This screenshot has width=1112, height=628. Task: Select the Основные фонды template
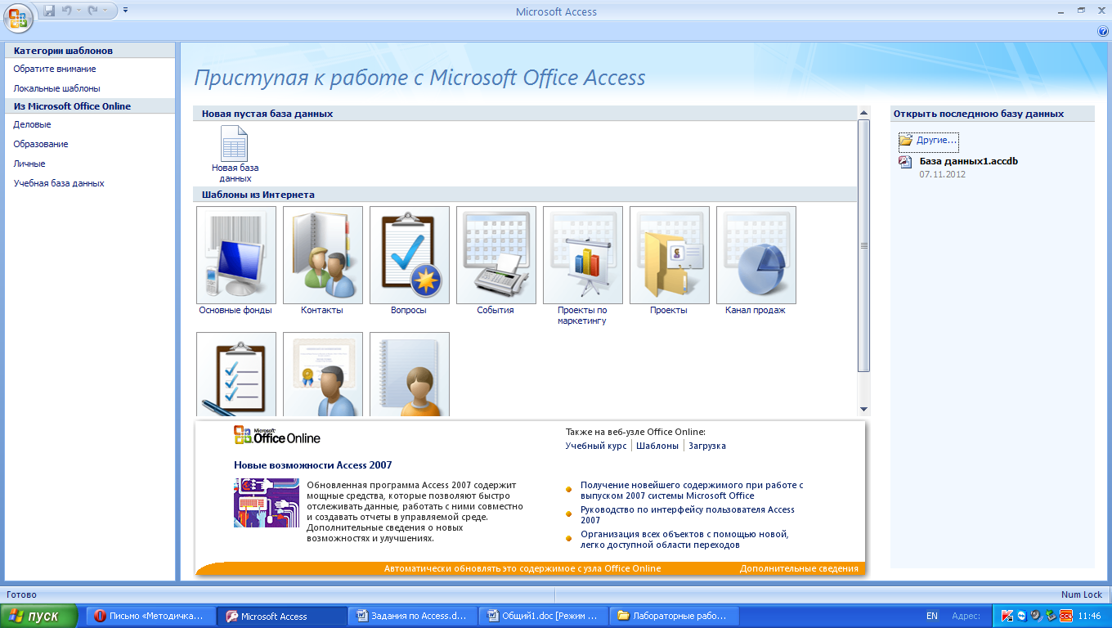coord(235,261)
